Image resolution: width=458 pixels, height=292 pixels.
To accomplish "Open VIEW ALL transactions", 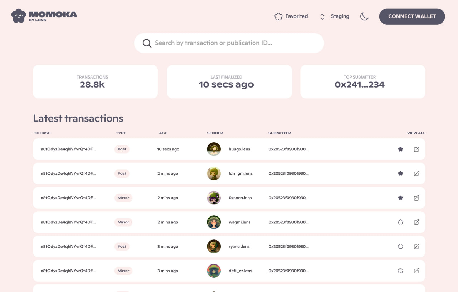I will coord(416,133).
